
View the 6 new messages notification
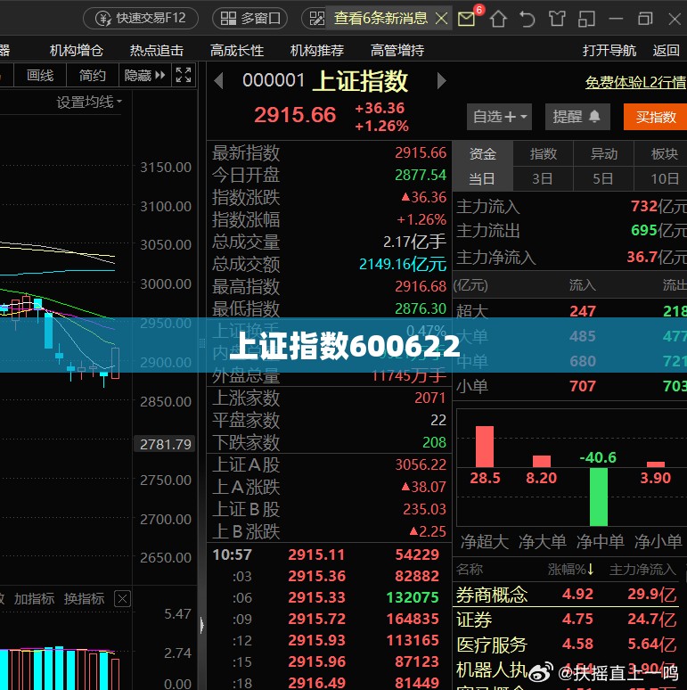(x=380, y=18)
